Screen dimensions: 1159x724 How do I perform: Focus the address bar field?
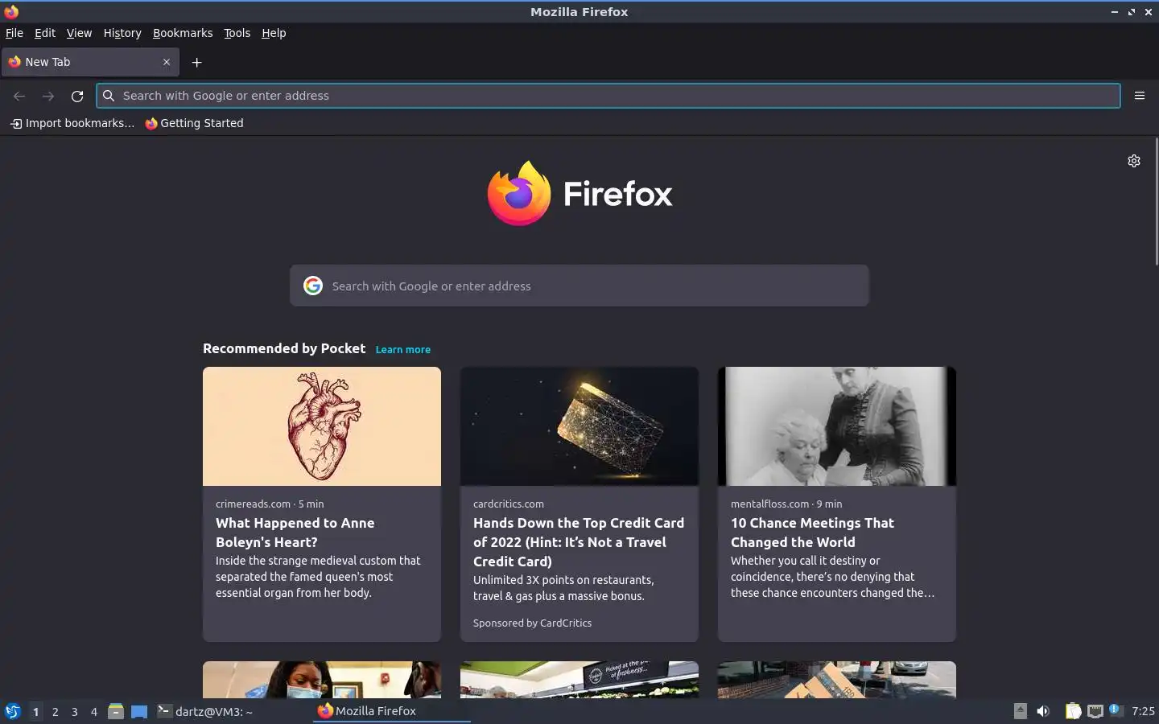tap(608, 96)
